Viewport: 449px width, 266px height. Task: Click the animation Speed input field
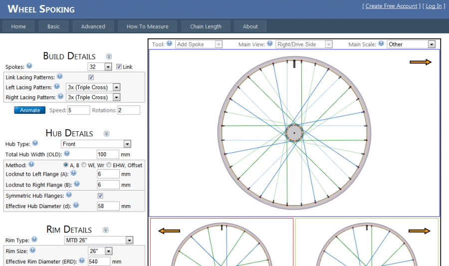[x=79, y=110]
